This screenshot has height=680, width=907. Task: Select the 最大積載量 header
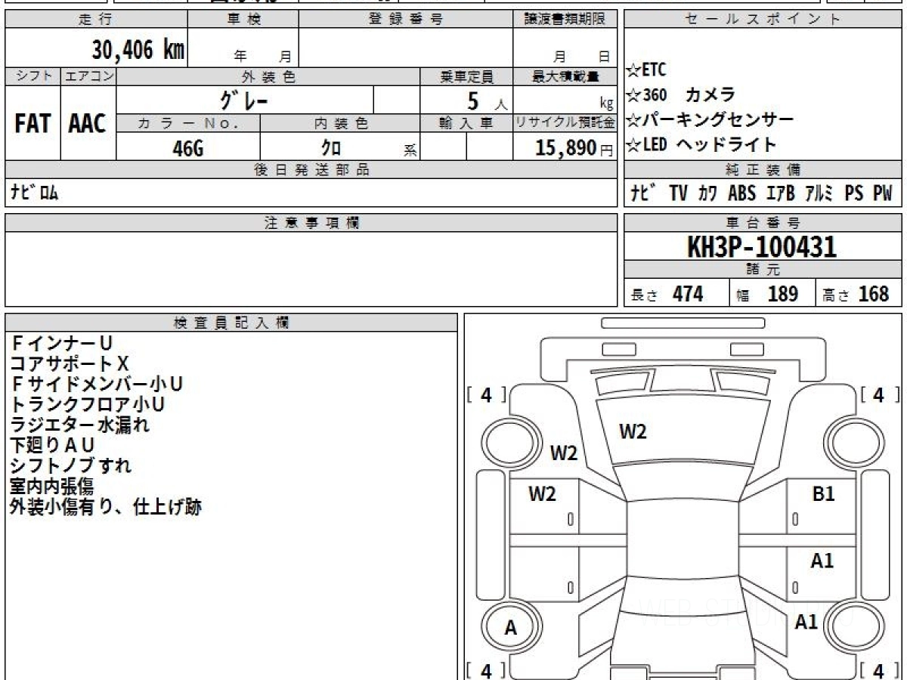[x=565, y=76]
